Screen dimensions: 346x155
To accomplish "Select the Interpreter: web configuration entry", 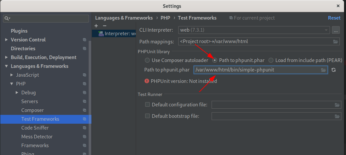I will (x=114, y=34).
